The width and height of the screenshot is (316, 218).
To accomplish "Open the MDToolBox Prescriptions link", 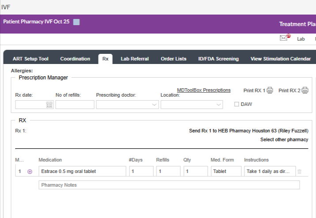I will (204, 90).
